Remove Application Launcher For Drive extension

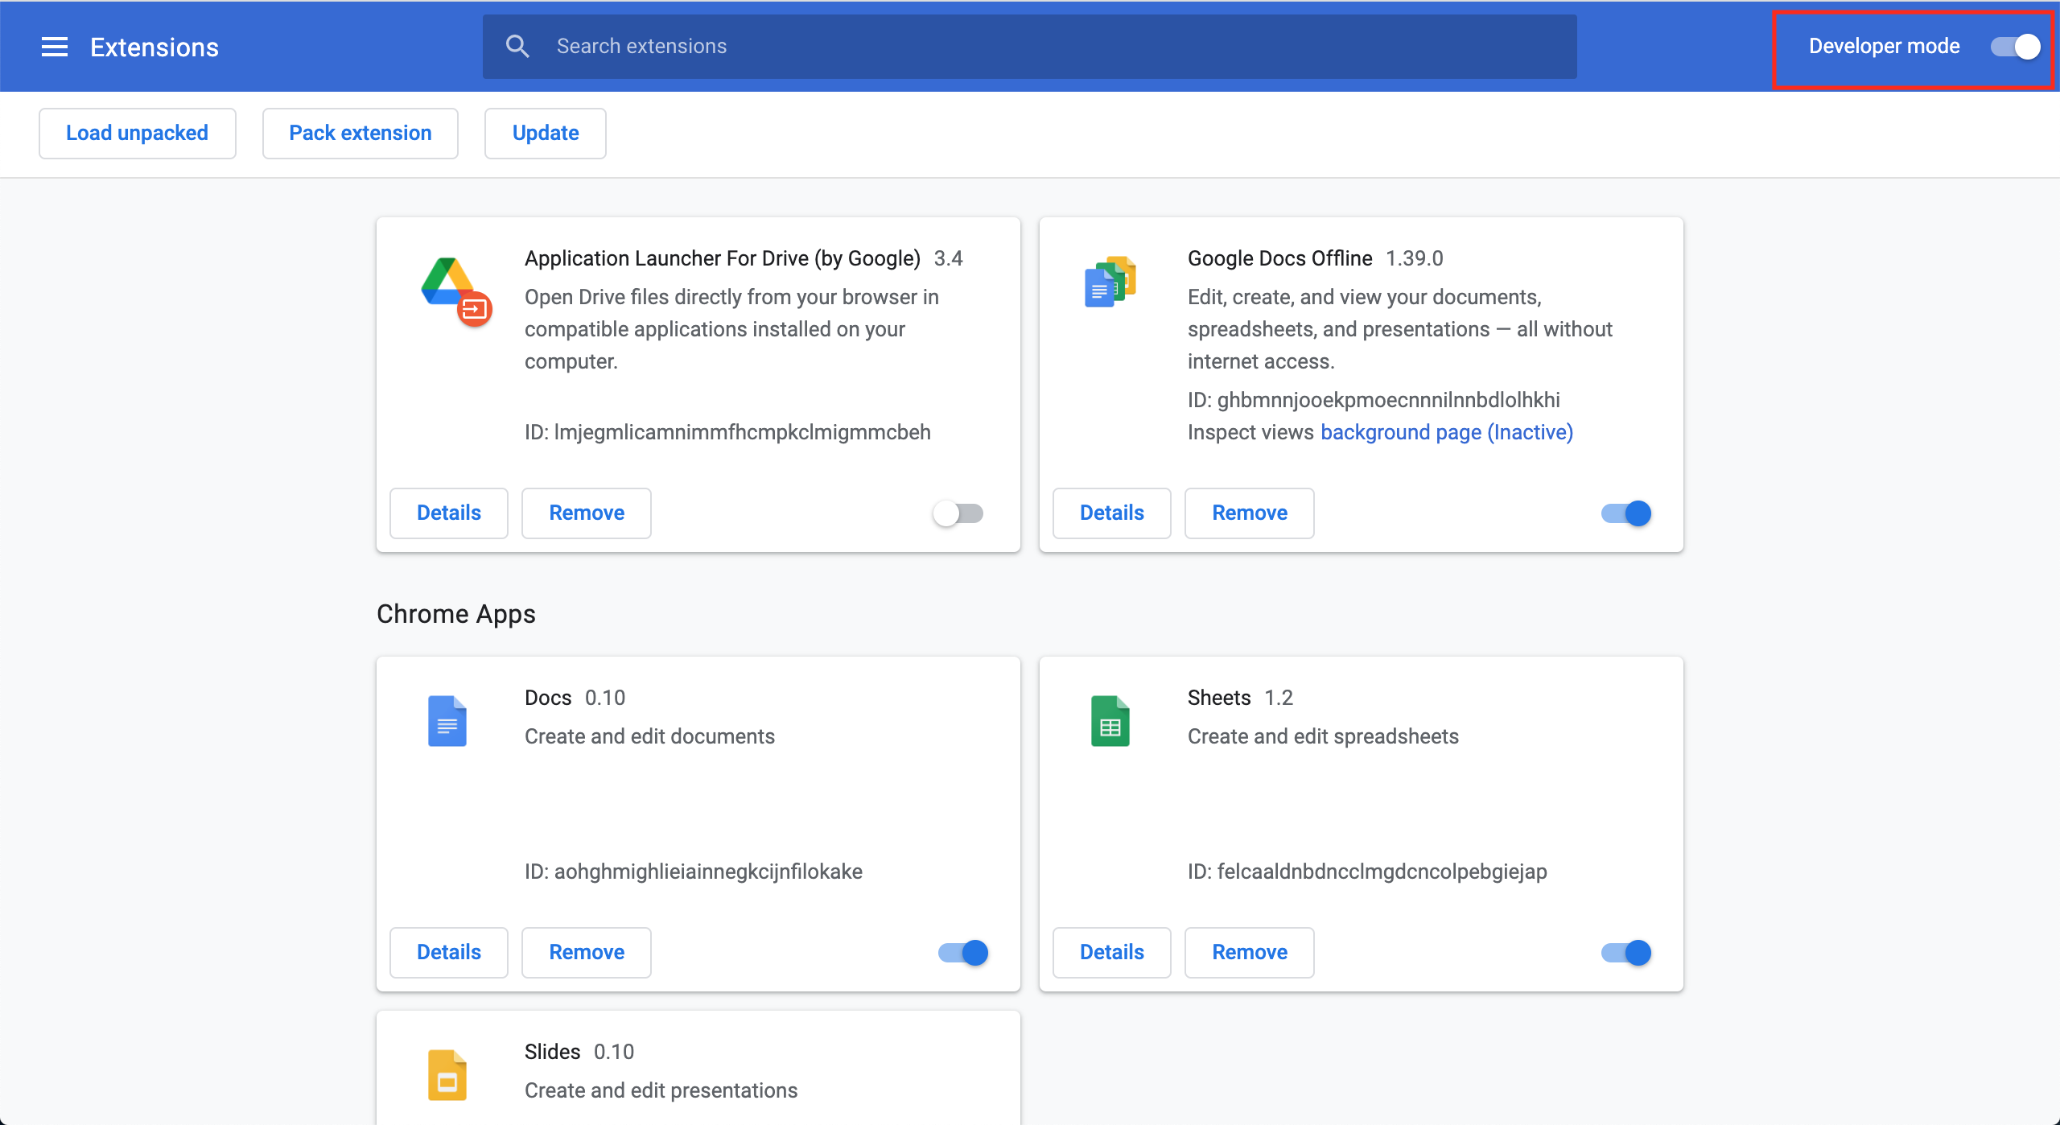point(587,513)
